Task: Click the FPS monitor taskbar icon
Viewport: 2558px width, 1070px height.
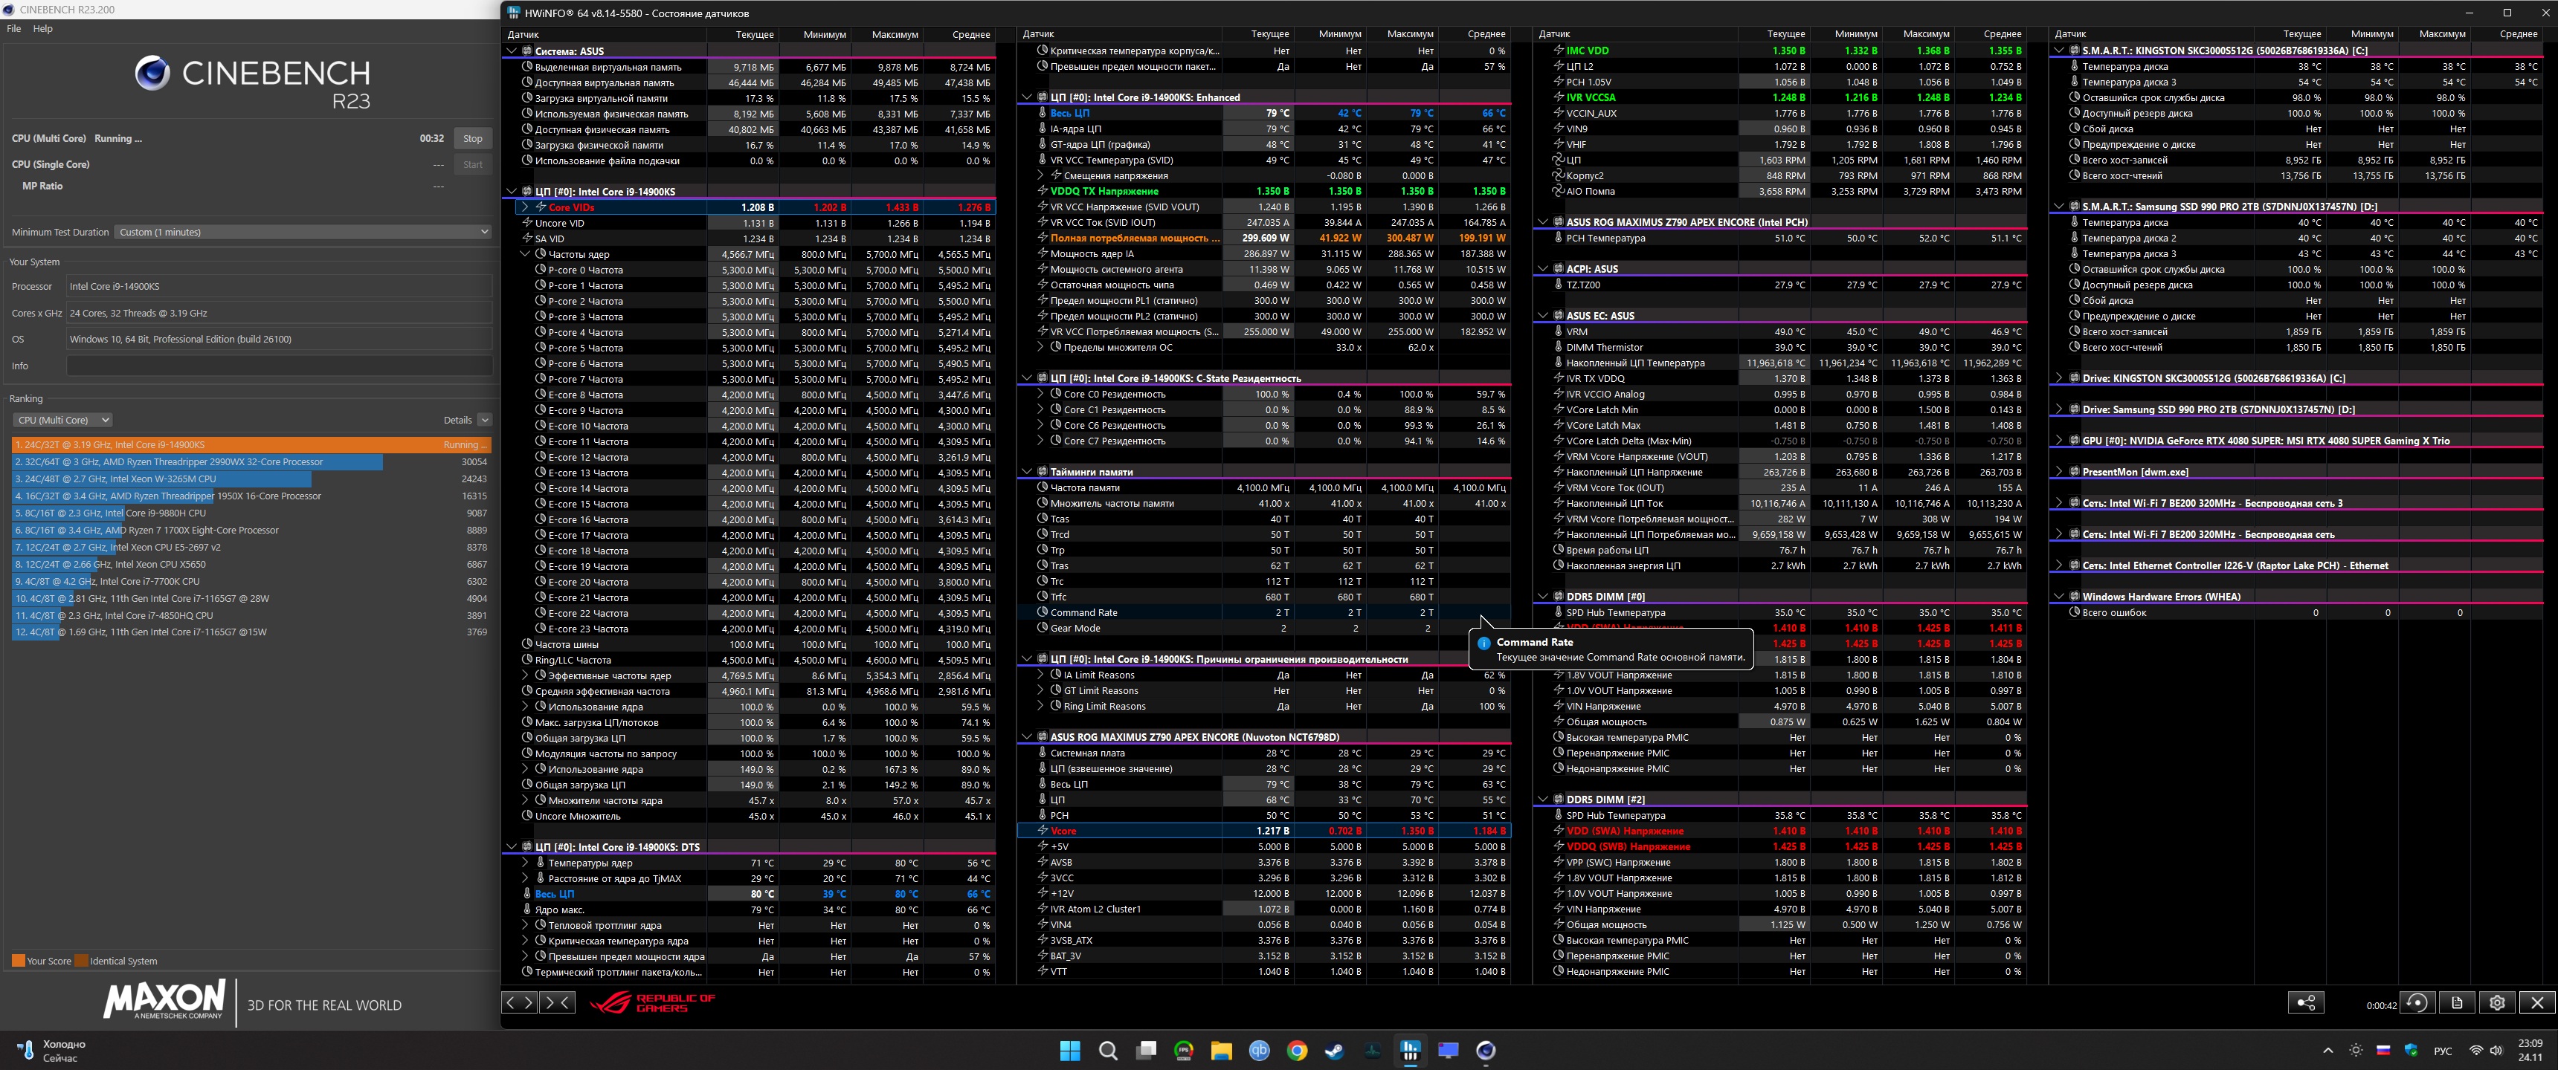Action: 1184,1050
